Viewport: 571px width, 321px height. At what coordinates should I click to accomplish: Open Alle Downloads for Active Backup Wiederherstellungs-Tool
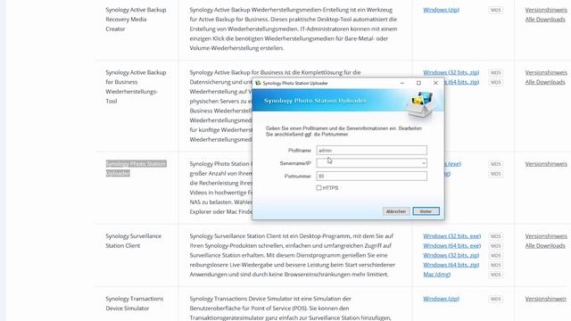click(x=545, y=82)
